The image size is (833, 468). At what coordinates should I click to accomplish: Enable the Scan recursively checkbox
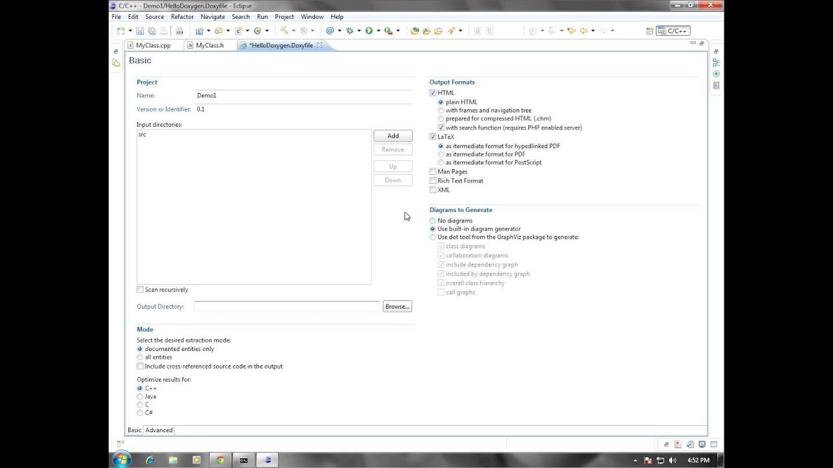point(140,290)
